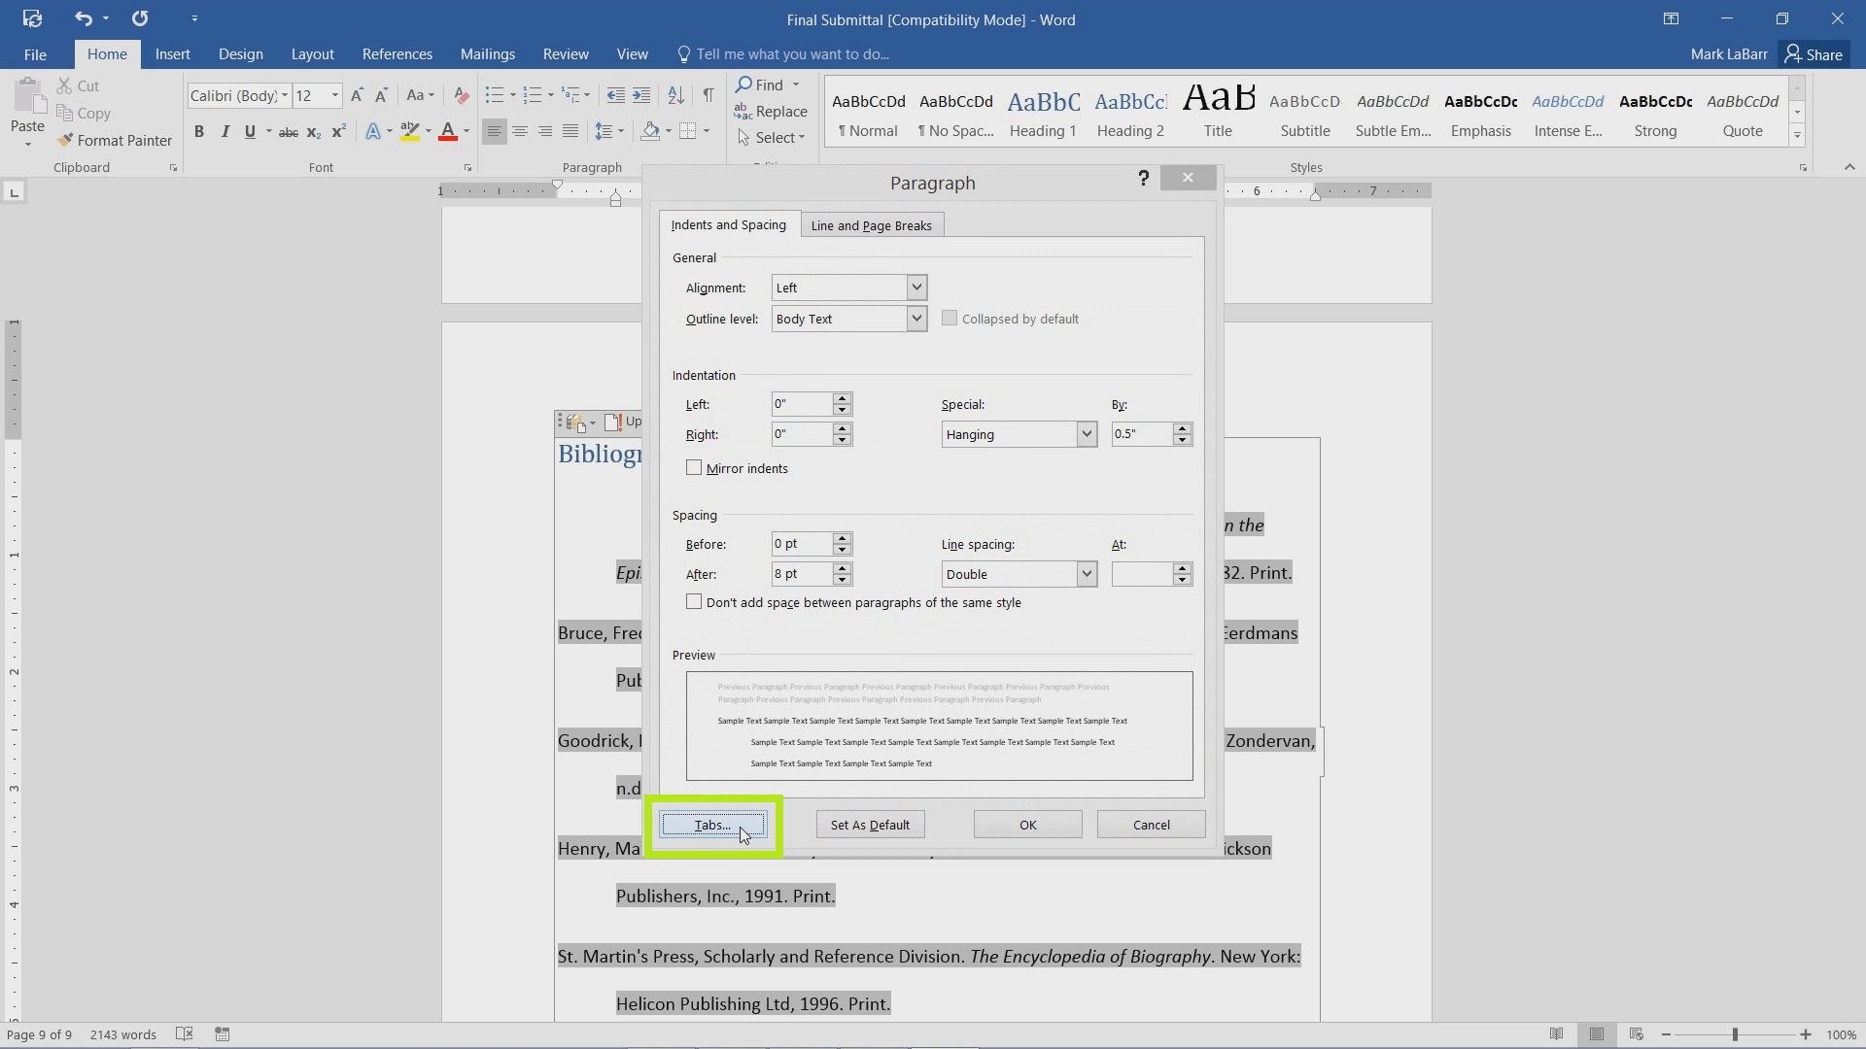This screenshot has height=1049, width=1866.
Task: Click the Numbered list icon
Action: pos(535,95)
